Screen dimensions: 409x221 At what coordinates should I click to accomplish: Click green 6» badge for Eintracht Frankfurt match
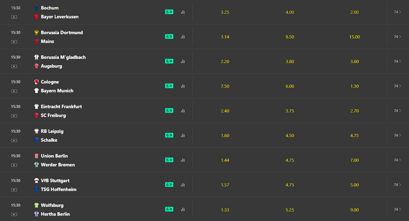pyautogui.click(x=169, y=110)
